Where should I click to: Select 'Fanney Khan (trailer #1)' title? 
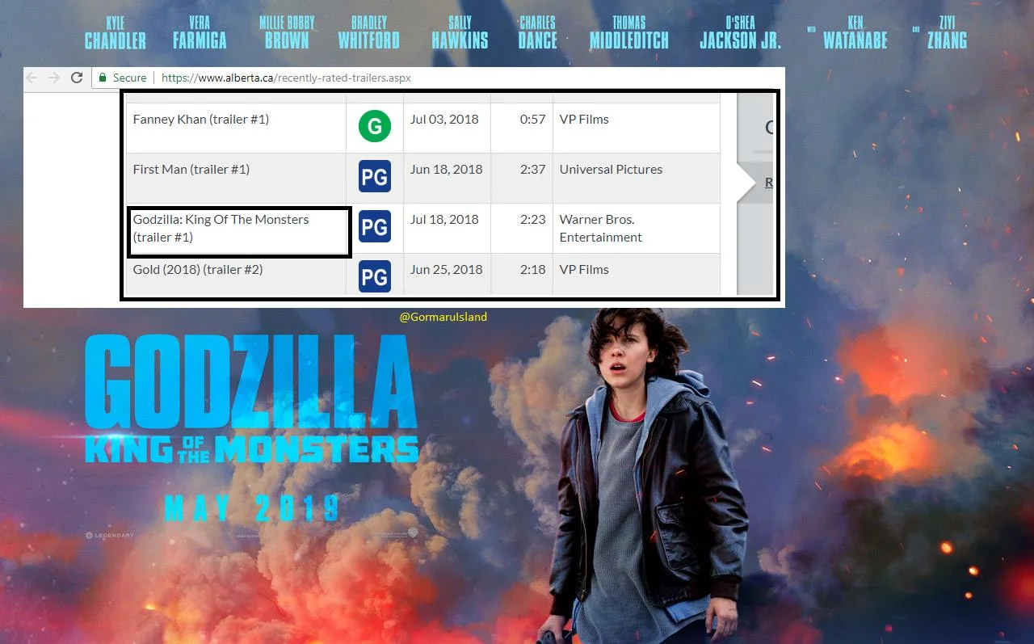point(201,120)
